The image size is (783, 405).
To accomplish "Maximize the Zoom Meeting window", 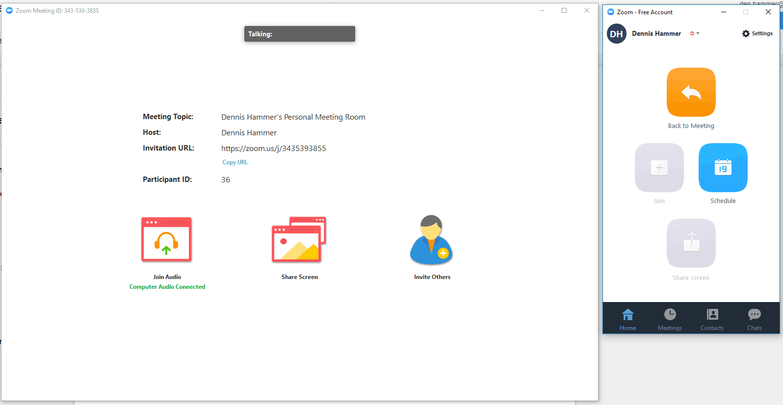I will [564, 10].
